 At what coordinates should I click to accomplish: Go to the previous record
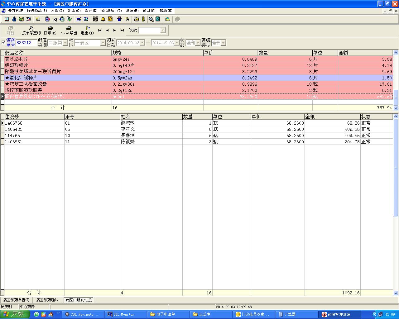pos(107,30)
